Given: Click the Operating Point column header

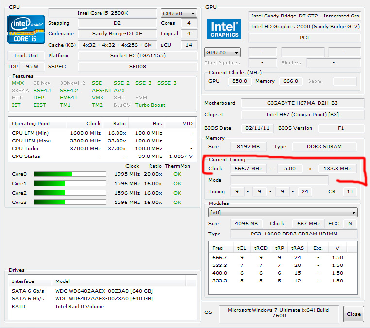Looking at the screenshot, I should pos(37,124).
